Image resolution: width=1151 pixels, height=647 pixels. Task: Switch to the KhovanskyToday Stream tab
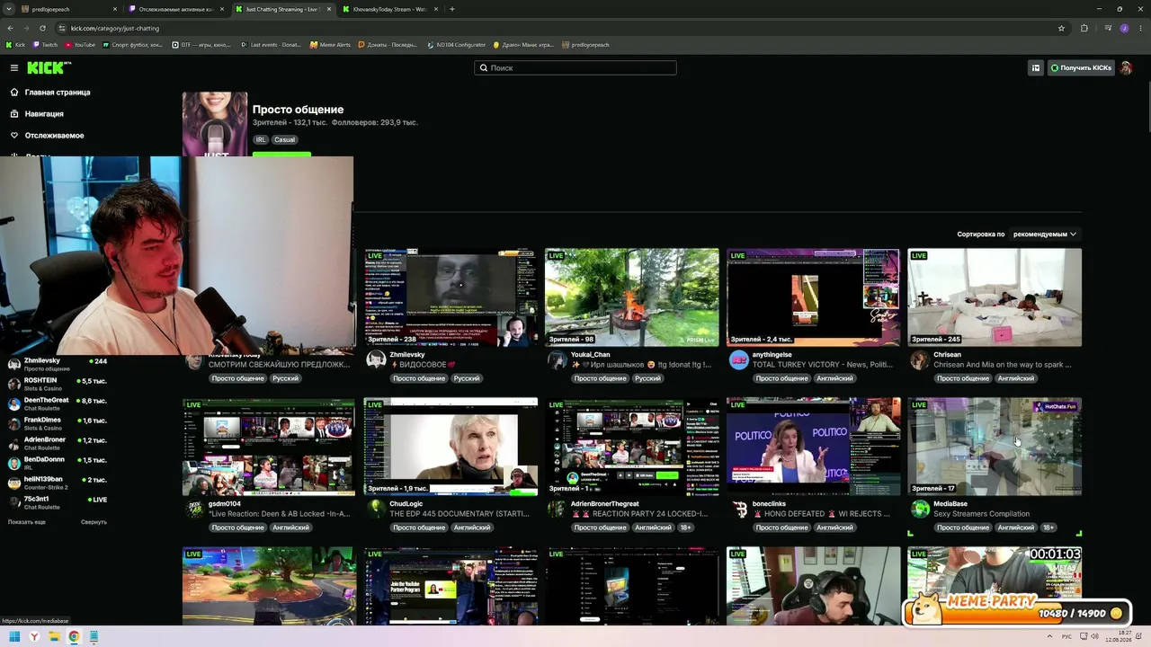[389, 9]
